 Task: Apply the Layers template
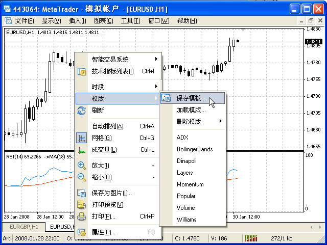193,173
